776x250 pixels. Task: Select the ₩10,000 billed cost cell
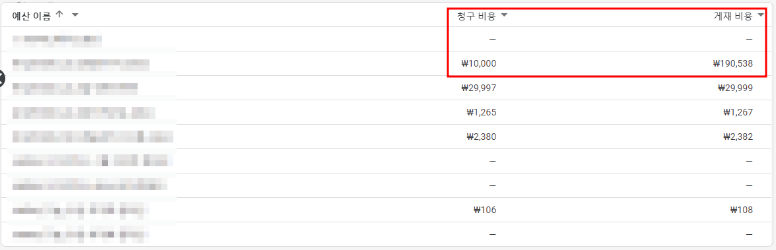[478, 63]
